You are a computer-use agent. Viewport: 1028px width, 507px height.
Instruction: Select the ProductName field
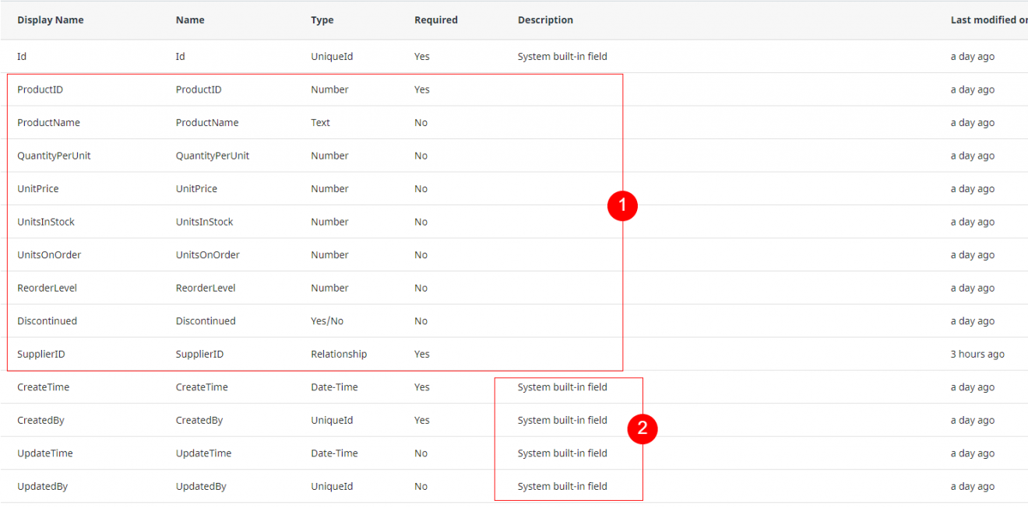49,122
